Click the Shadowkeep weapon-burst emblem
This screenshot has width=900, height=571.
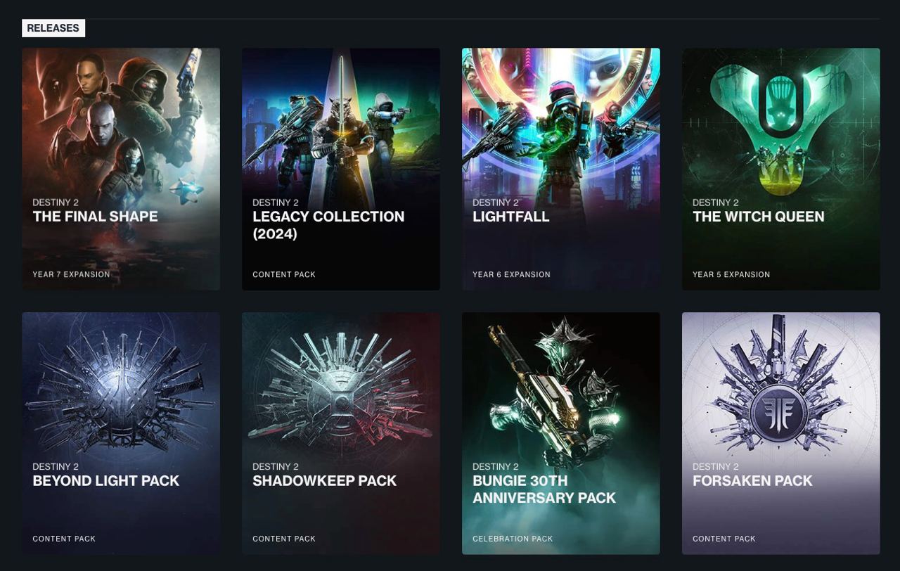341,394
